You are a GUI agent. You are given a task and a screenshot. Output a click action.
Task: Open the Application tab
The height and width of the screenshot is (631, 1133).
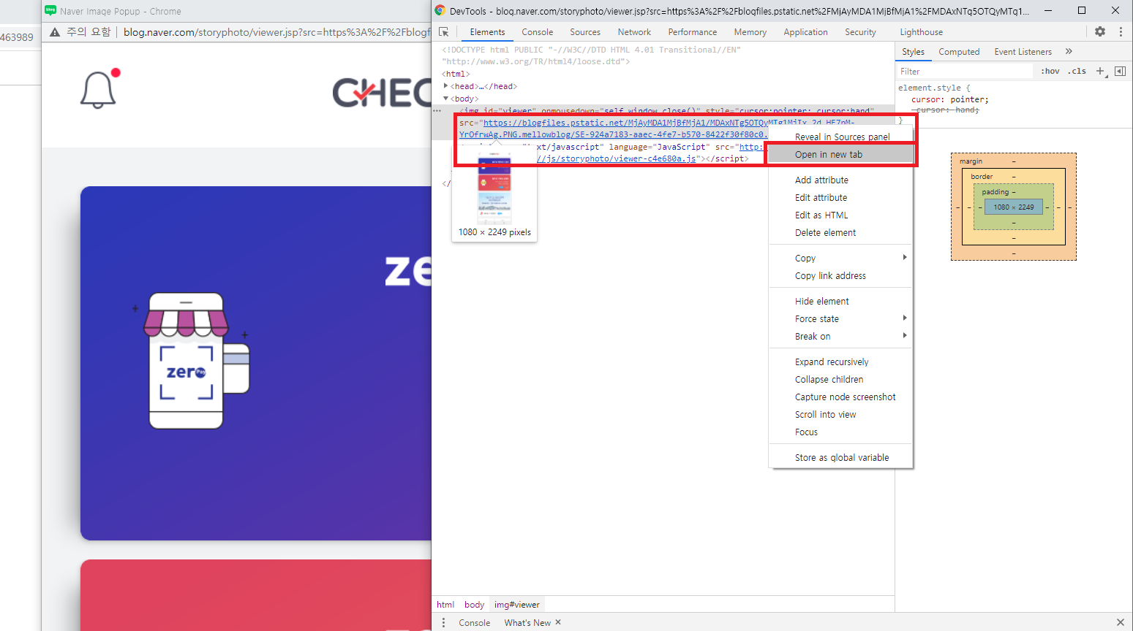point(805,32)
